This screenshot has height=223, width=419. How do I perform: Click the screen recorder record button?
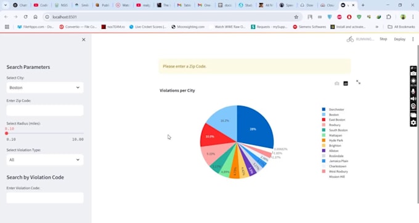click(413, 80)
